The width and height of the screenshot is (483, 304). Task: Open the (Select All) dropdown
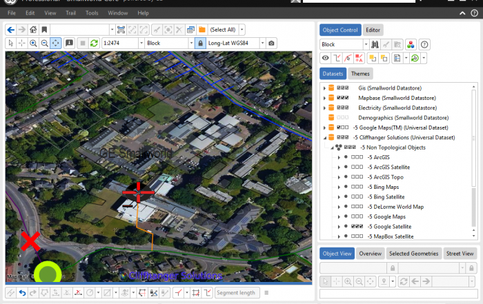tap(242, 30)
